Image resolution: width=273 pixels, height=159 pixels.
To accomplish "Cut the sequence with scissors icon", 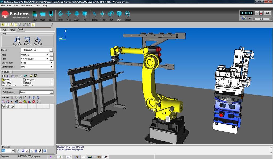I will [8, 76].
